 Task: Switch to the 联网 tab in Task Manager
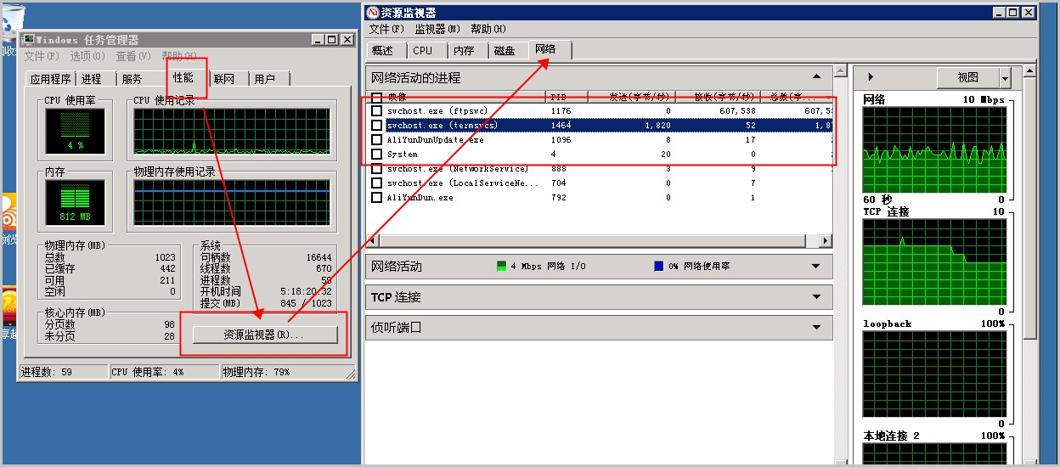tap(224, 78)
